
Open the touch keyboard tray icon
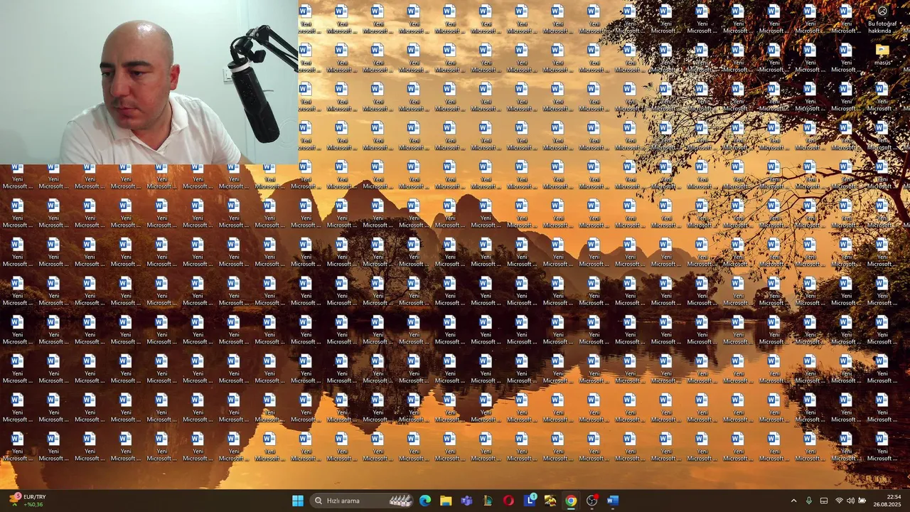coord(824,501)
